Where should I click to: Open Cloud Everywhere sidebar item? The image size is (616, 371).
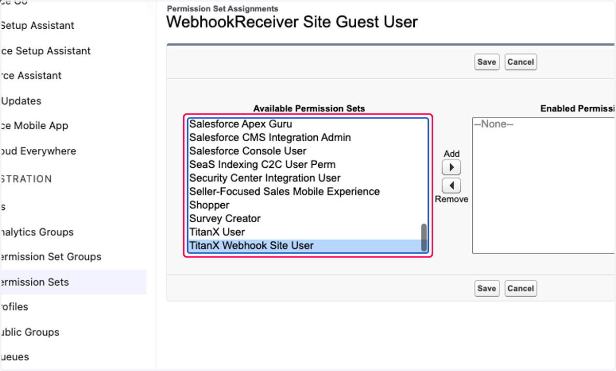coord(38,151)
